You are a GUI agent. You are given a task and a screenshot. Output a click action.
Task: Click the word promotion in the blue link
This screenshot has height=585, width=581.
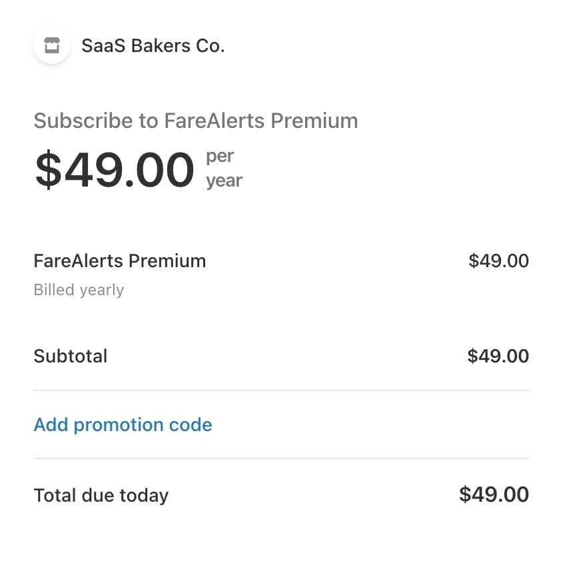tap(119, 425)
